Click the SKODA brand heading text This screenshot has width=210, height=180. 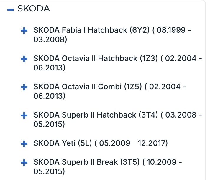click(x=34, y=9)
